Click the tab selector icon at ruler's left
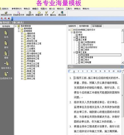Viewport: 124px width, 135px height. click(x=69, y=71)
